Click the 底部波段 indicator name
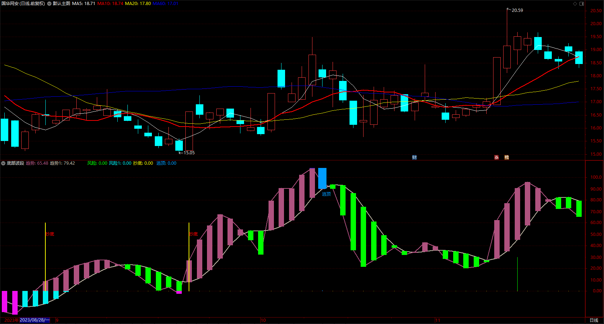 point(15,163)
